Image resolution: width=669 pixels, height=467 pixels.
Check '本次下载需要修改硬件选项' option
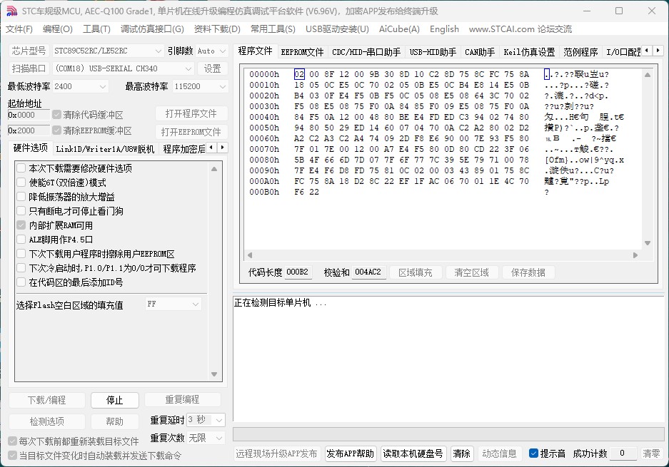21,168
